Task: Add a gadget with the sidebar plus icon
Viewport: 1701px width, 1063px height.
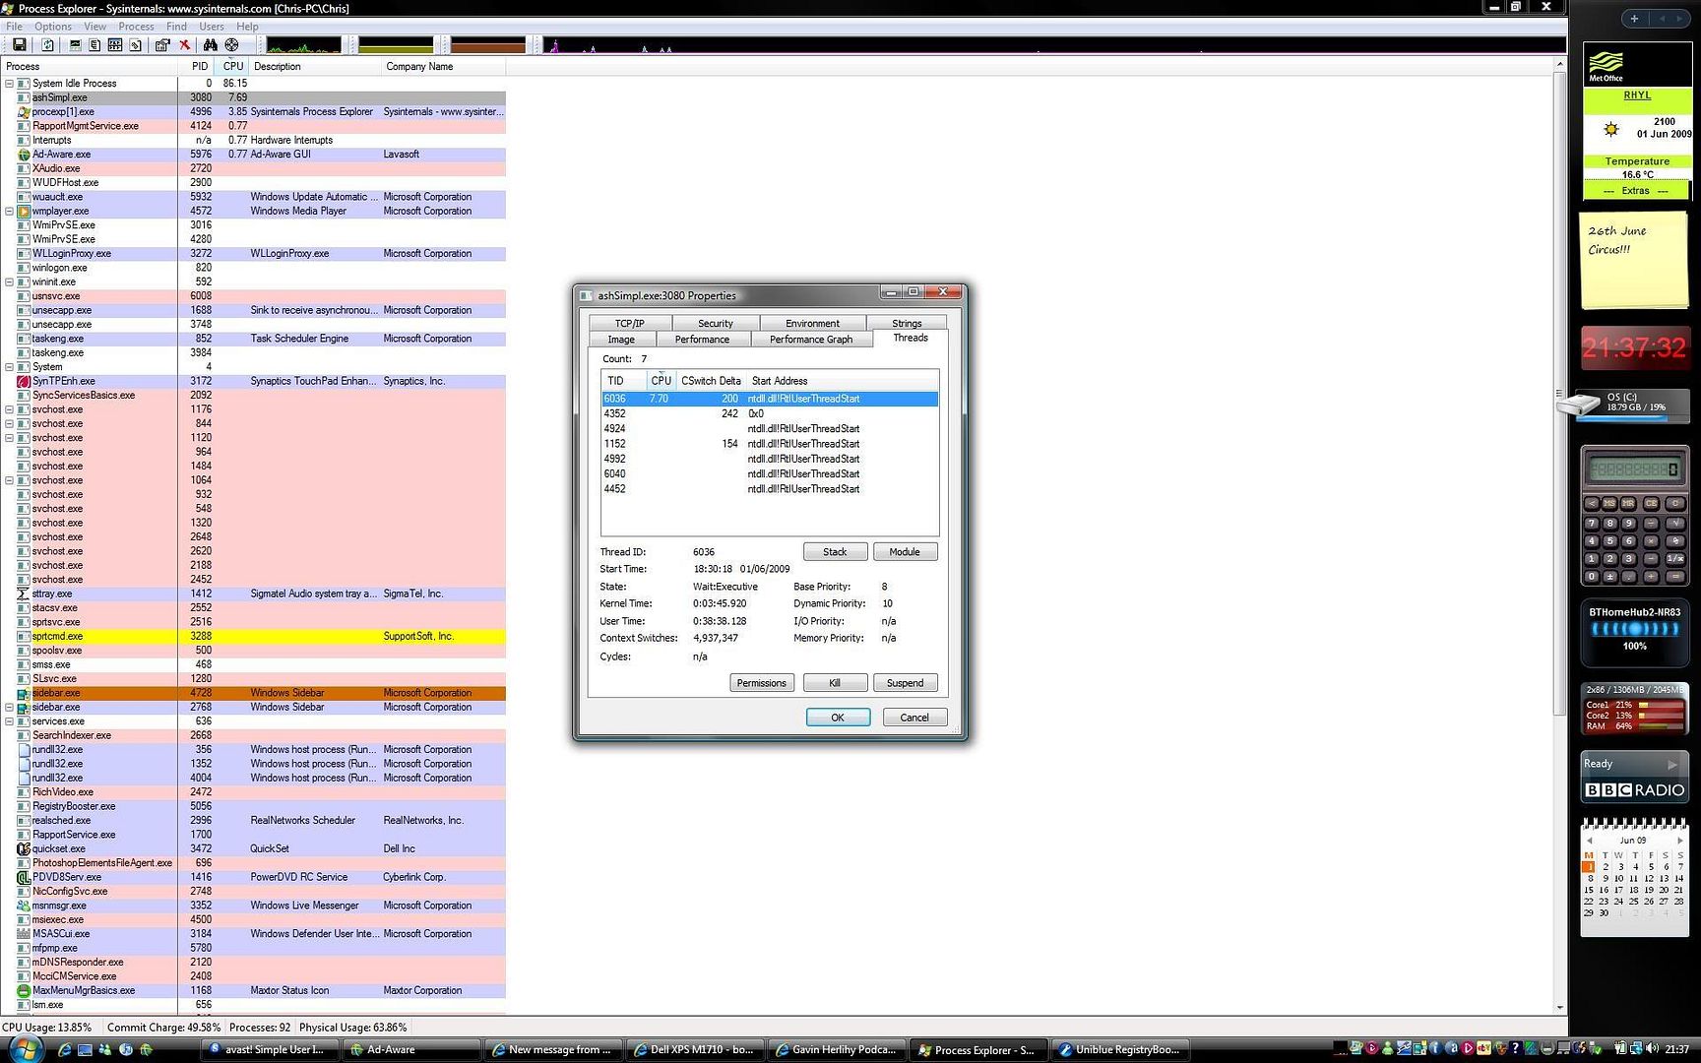Action: click(x=1634, y=19)
